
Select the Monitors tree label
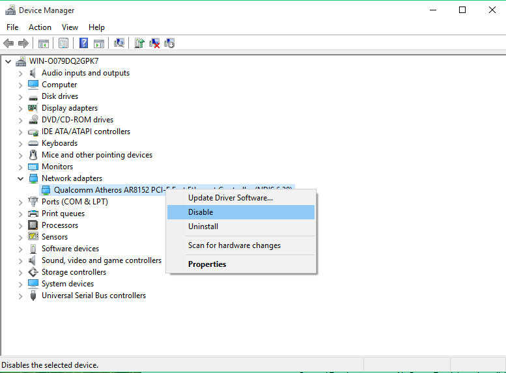57,167
